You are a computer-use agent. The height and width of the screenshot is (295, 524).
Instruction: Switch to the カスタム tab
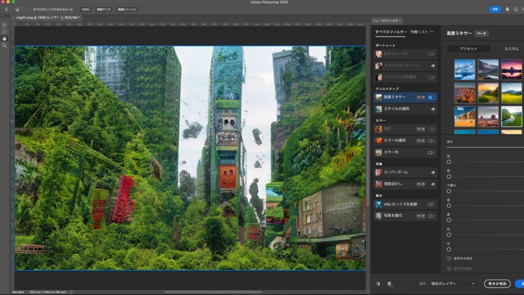pyautogui.click(x=511, y=49)
